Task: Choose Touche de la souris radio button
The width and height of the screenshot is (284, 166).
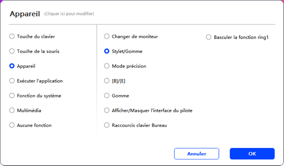Action: coord(12,51)
